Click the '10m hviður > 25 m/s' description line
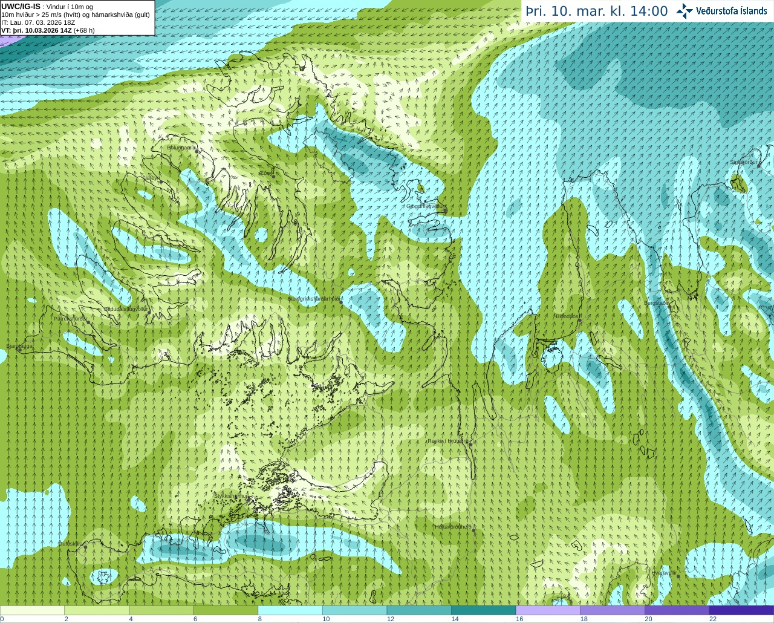 click(76, 15)
